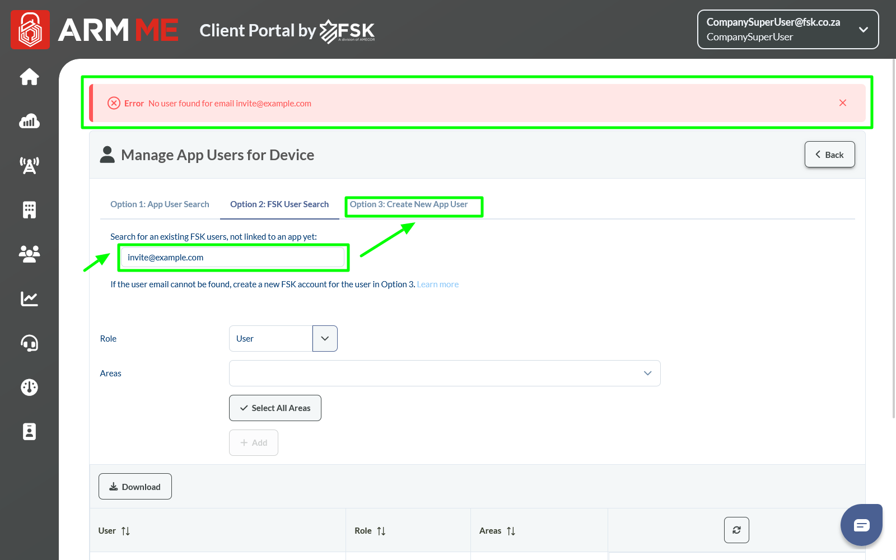Open the headset support sidebar icon
The image size is (896, 560).
29,343
